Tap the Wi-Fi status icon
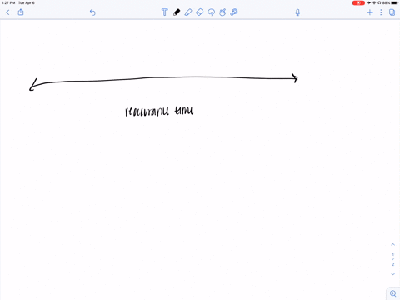This screenshot has width=400, height=300. click(374, 3)
